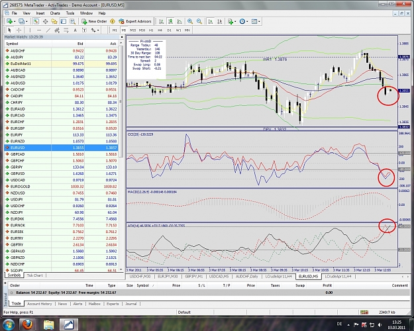Open the Windows Start menu
This screenshot has height=331, width=414.
pos(9,324)
